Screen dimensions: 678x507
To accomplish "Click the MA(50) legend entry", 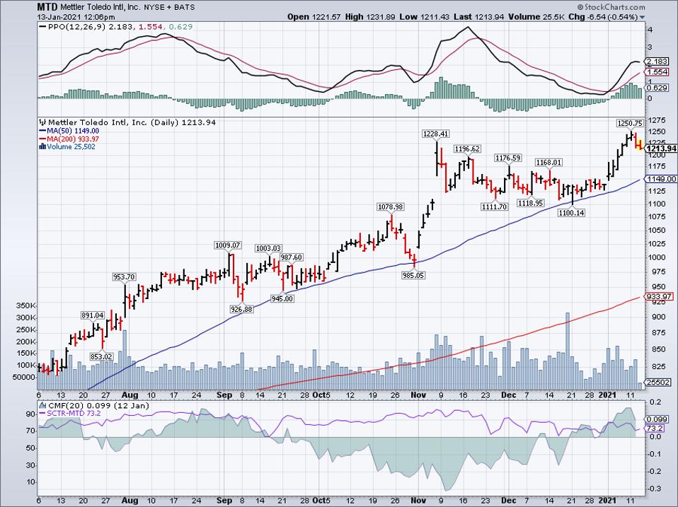I will [x=69, y=131].
